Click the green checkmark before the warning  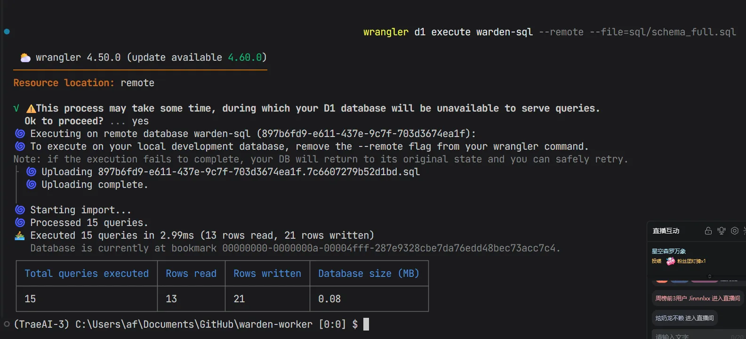[x=16, y=108]
